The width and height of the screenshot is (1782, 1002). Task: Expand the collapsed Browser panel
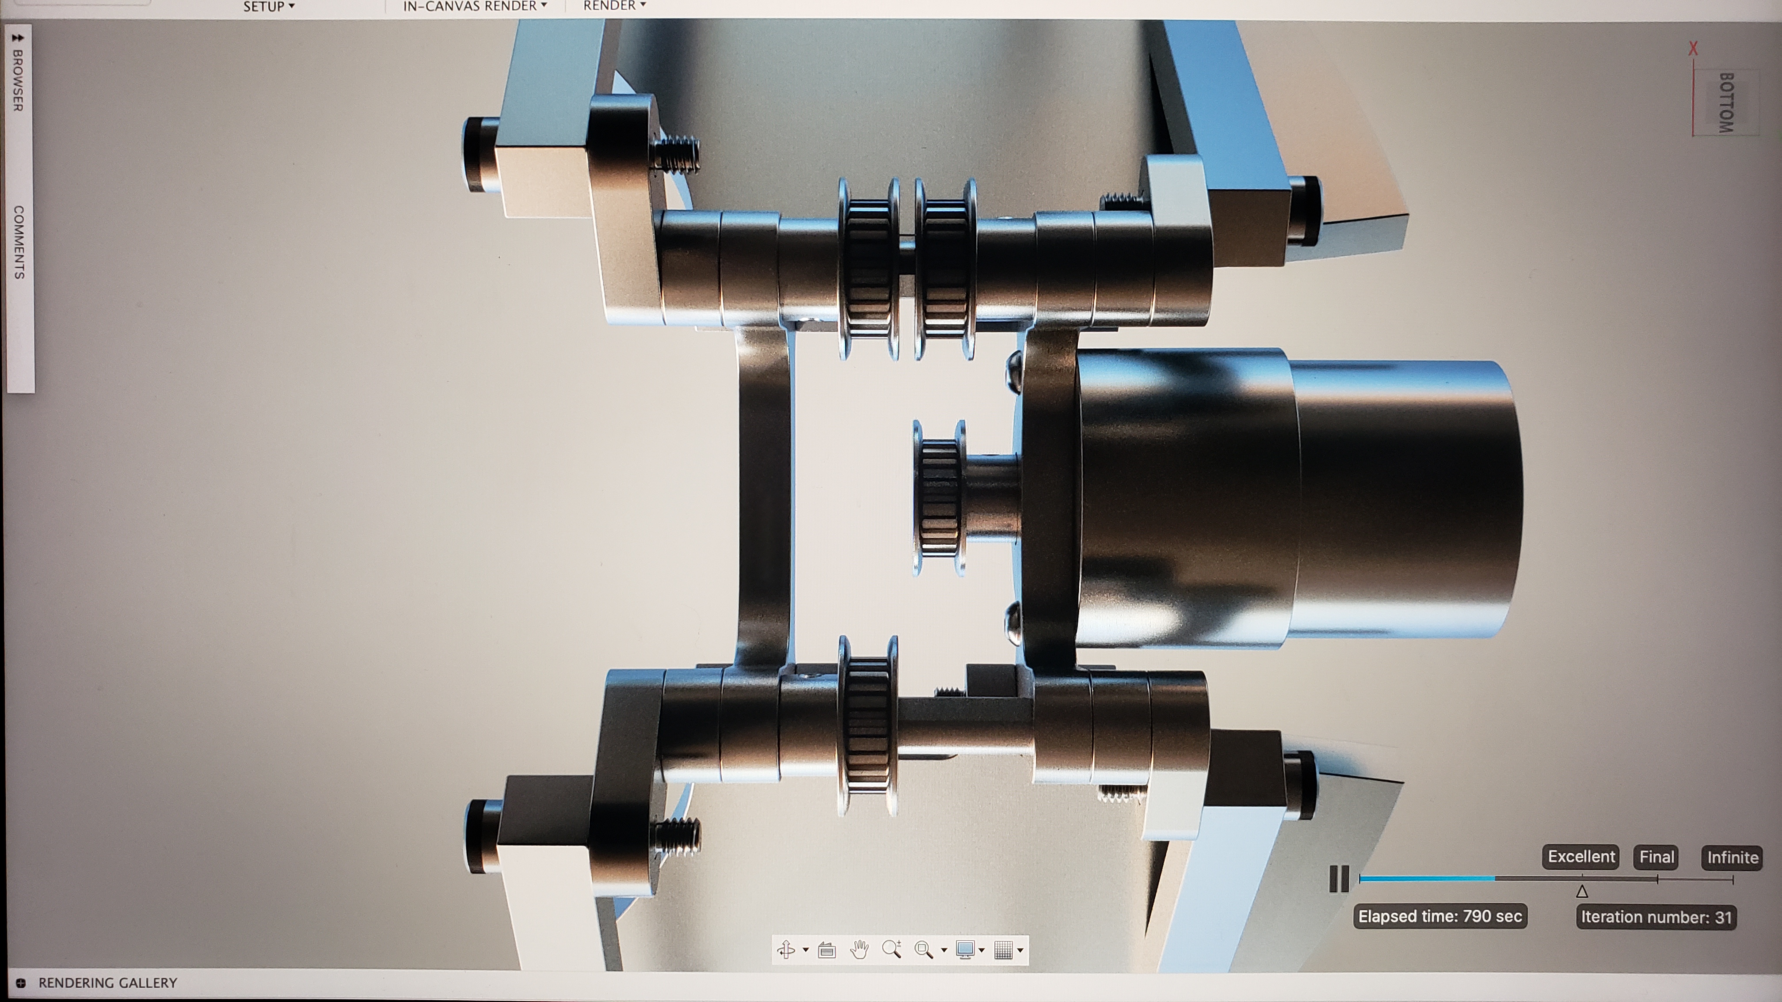pos(18,39)
